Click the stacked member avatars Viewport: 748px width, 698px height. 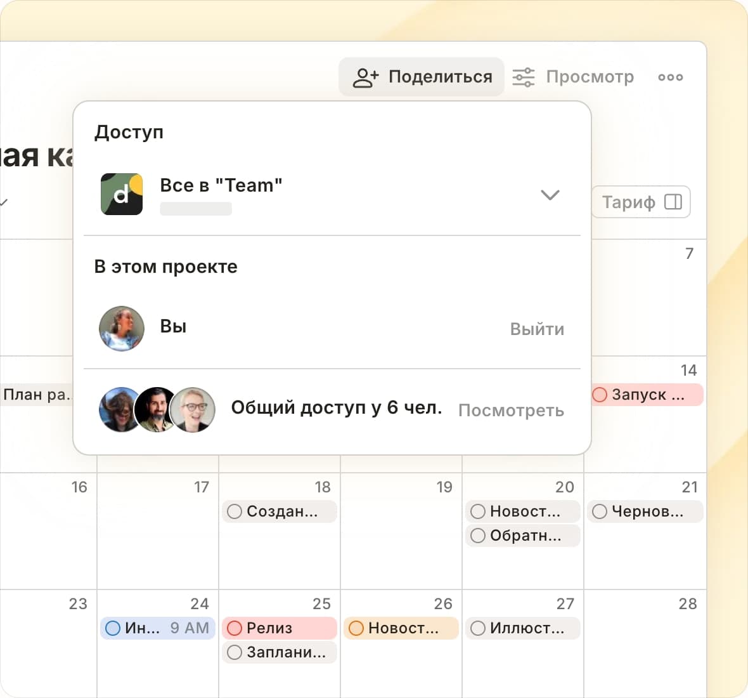tap(157, 410)
